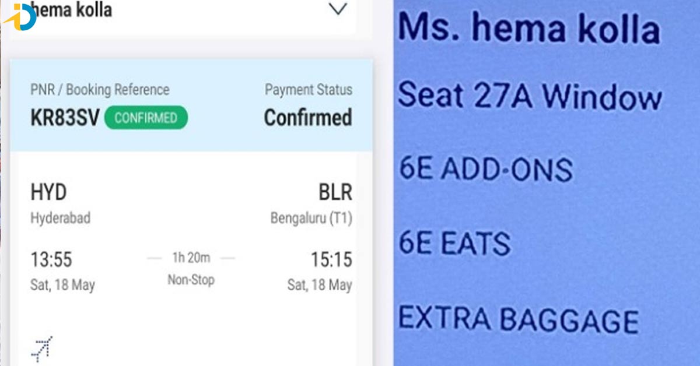Open the 6E ADD-ONS section
Viewport: 700px width, 366px height.
point(485,170)
